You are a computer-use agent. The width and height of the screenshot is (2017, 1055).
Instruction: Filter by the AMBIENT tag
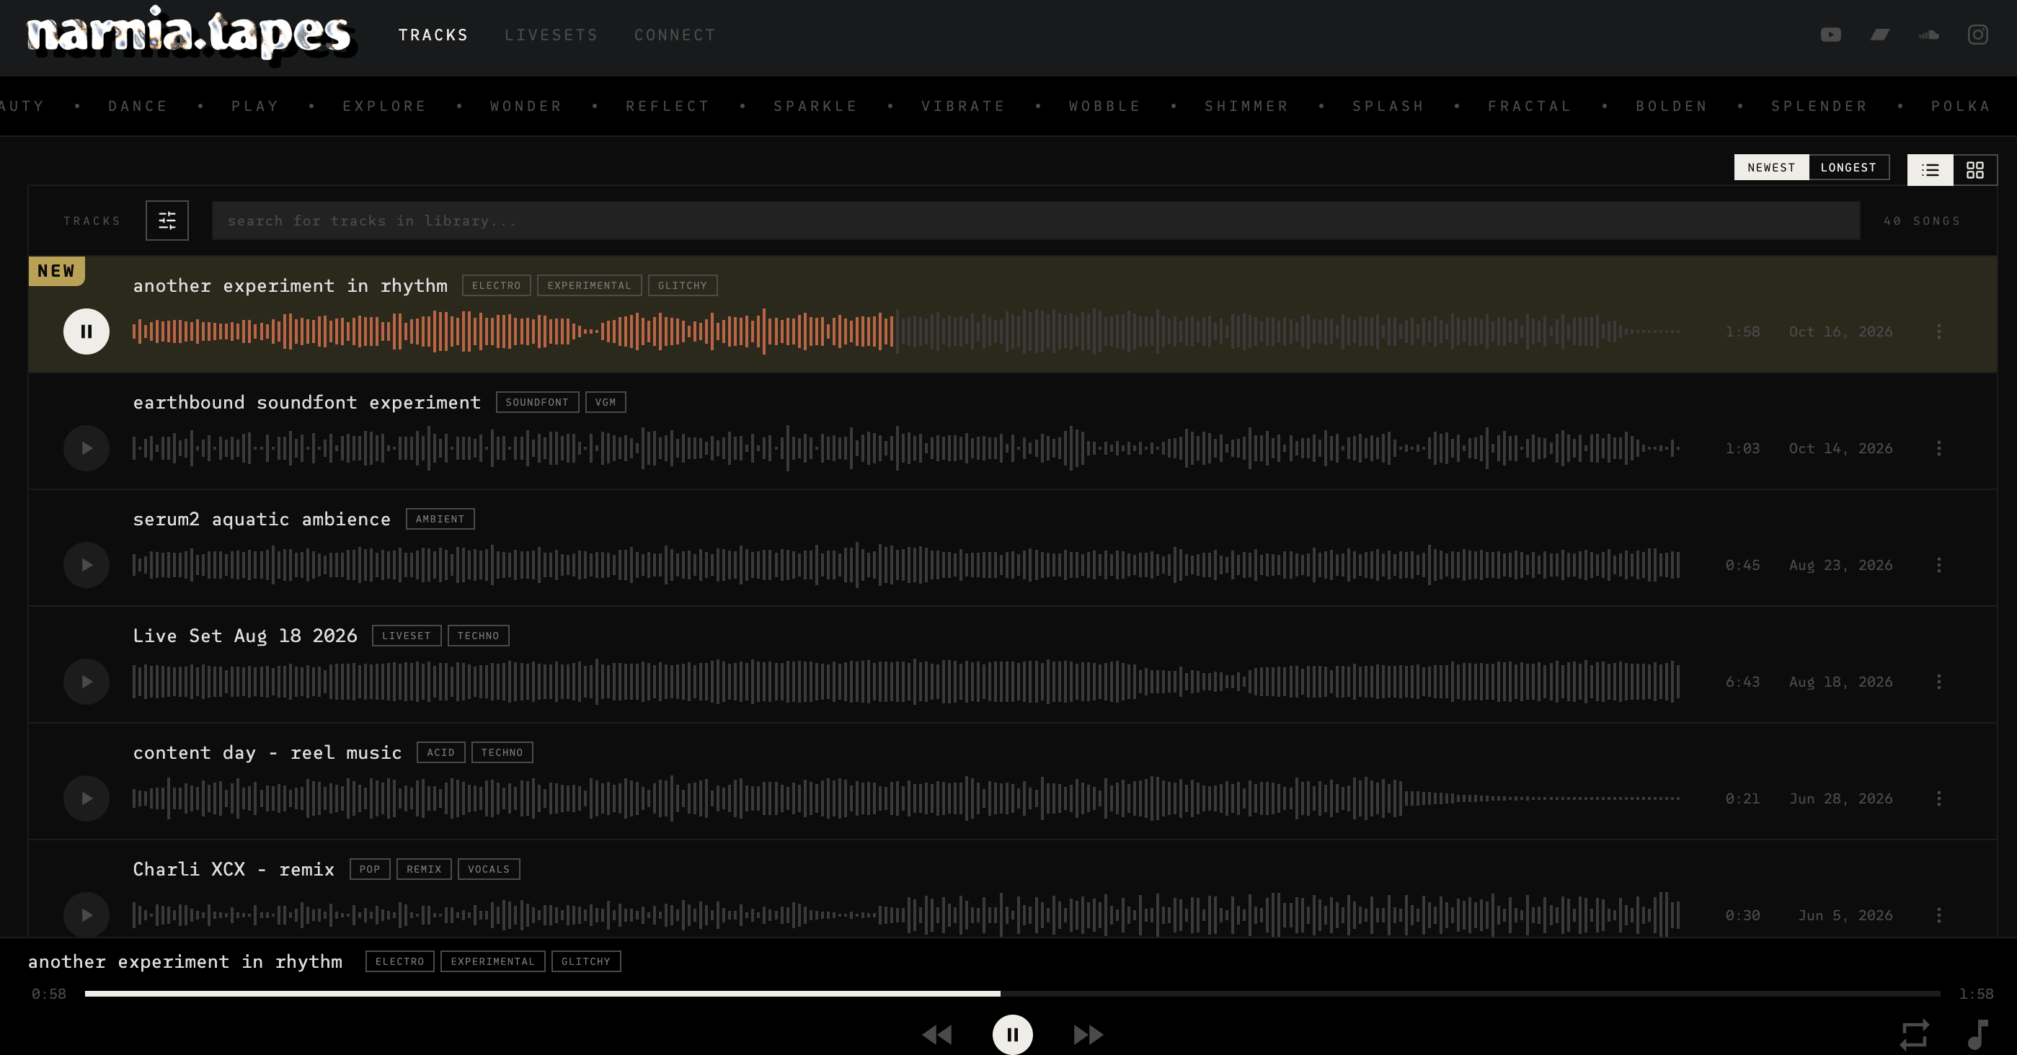[x=440, y=518]
